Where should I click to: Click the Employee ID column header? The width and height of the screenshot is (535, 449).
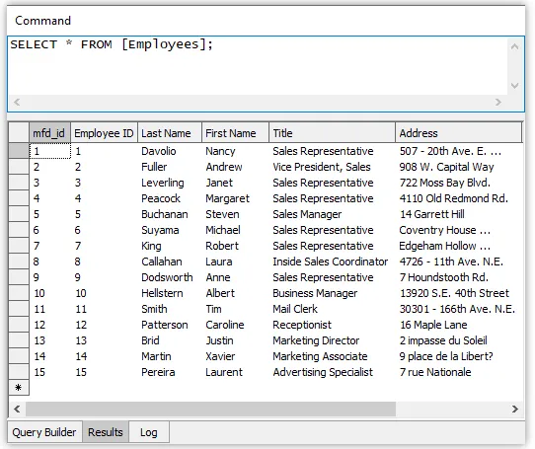pos(104,132)
